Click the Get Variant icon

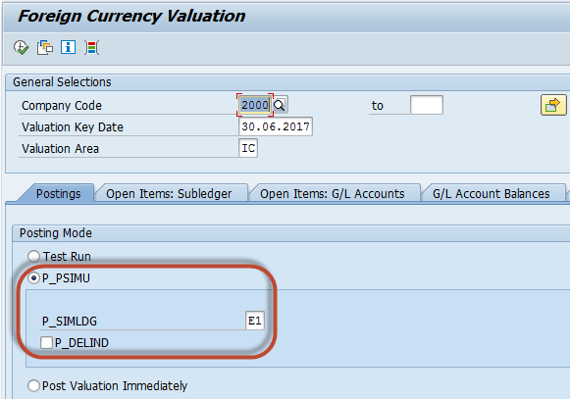click(x=45, y=48)
